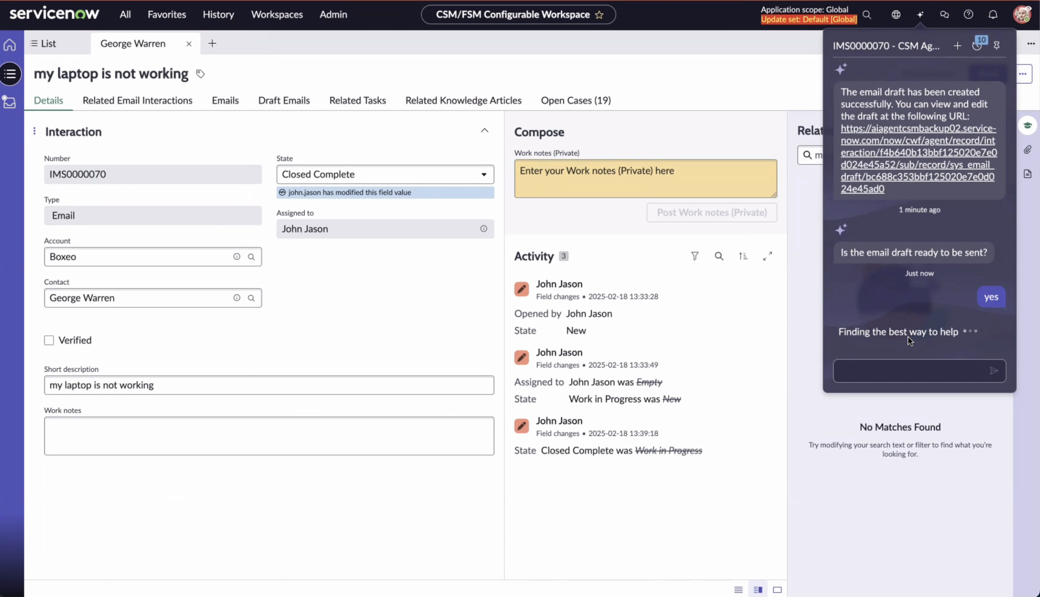Send the chat message arrow icon
This screenshot has width=1040, height=597.
pos(994,371)
